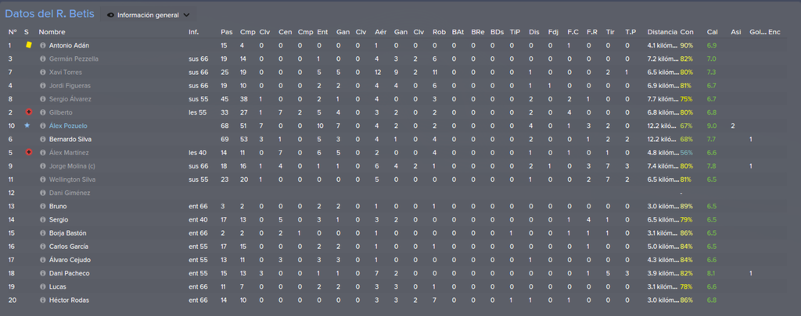801x316 pixels.
Task: Sort by Cal rating column header
Action: pyautogui.click(x=712, y=31)
